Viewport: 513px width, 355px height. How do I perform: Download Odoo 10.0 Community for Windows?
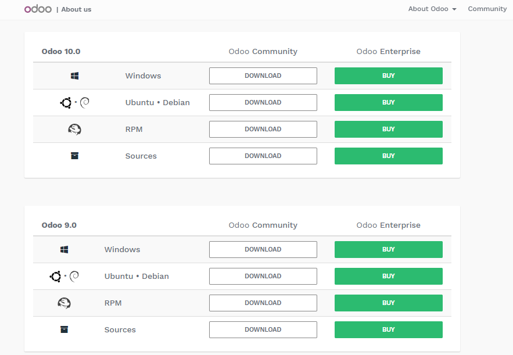pos(263,76)
